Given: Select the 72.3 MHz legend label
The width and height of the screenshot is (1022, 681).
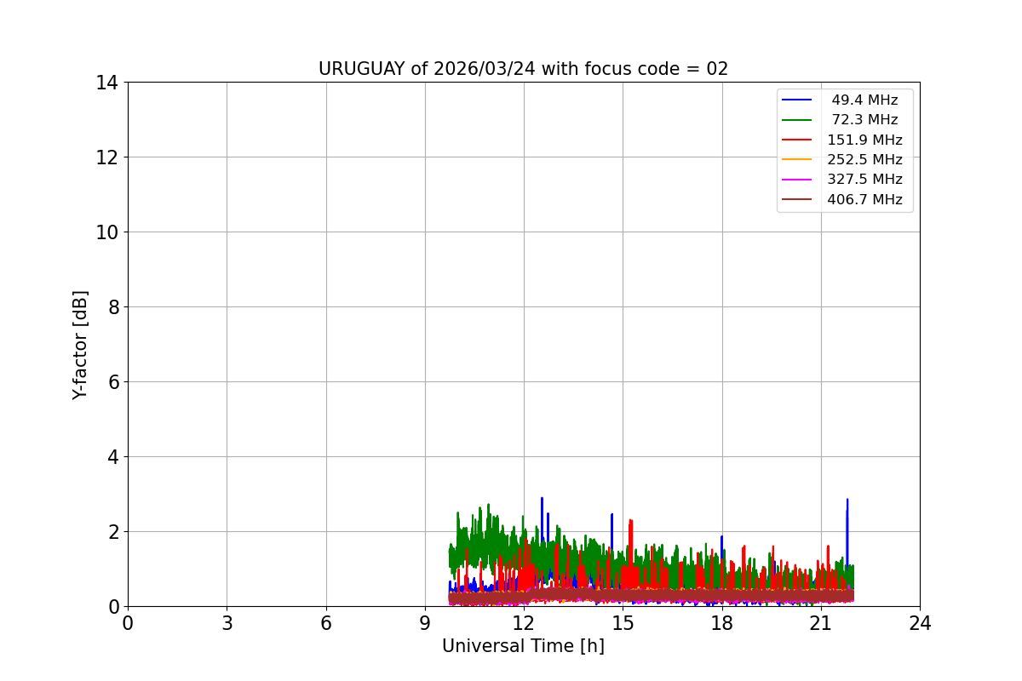Looking at the screenshot, I should pyautogui.click(x=864, y=120).
